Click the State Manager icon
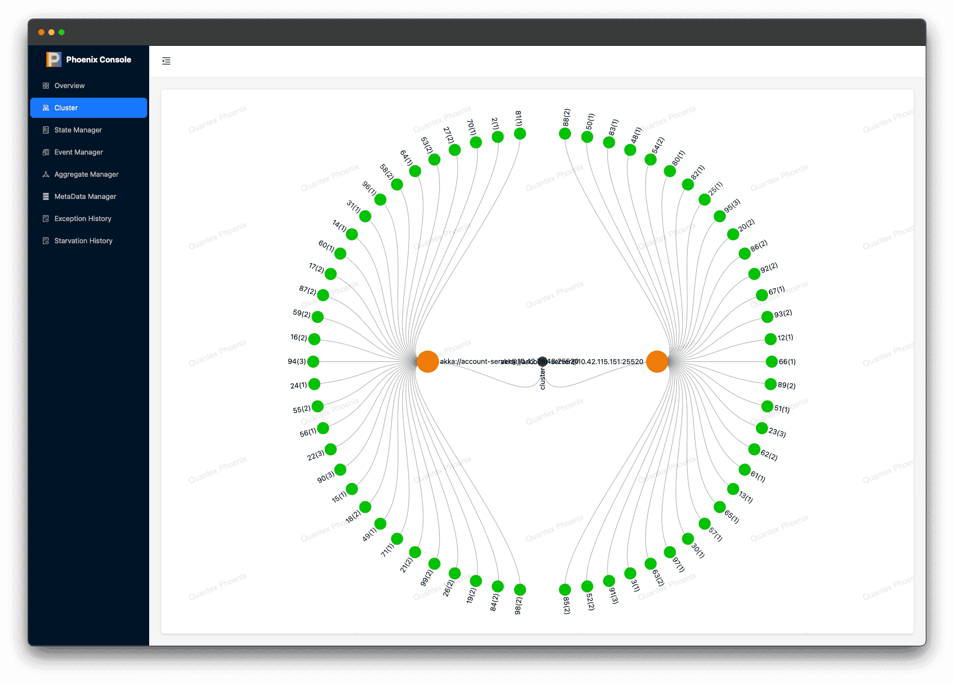Screen dimensions: 954x683 (x=46, y=130)
